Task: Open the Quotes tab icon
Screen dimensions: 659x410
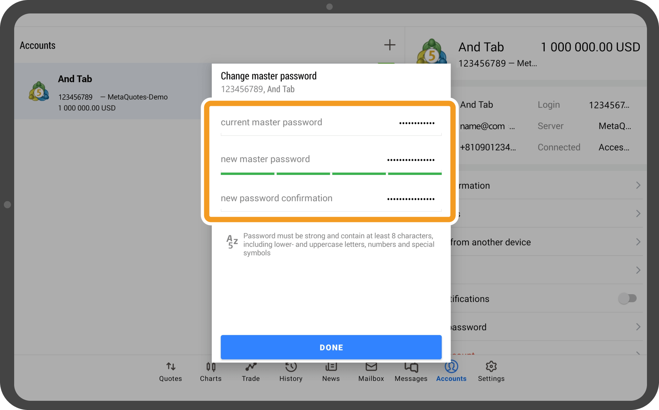Action: pyautogui.click(x=171, y=367)
